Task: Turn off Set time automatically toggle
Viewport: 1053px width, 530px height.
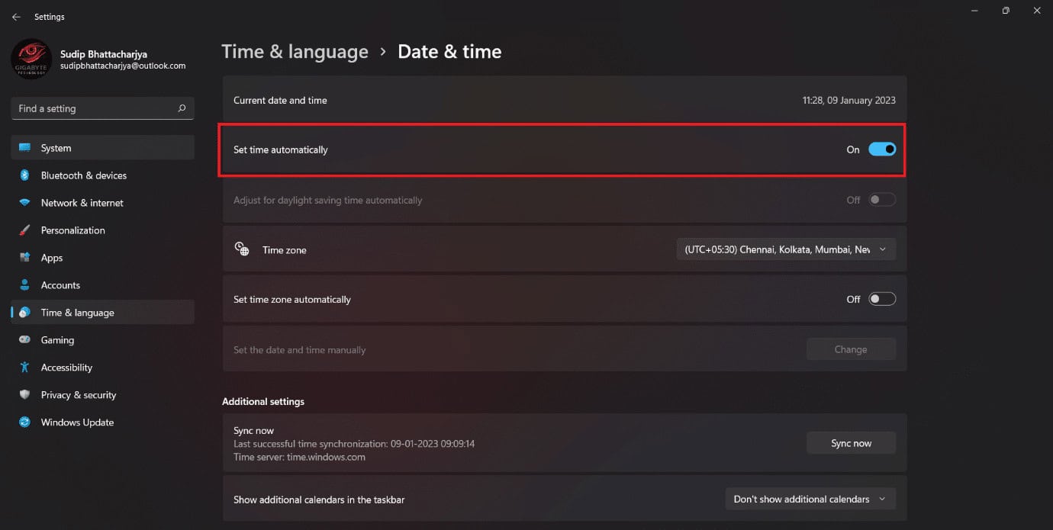Action: click(x=882, y=149)
